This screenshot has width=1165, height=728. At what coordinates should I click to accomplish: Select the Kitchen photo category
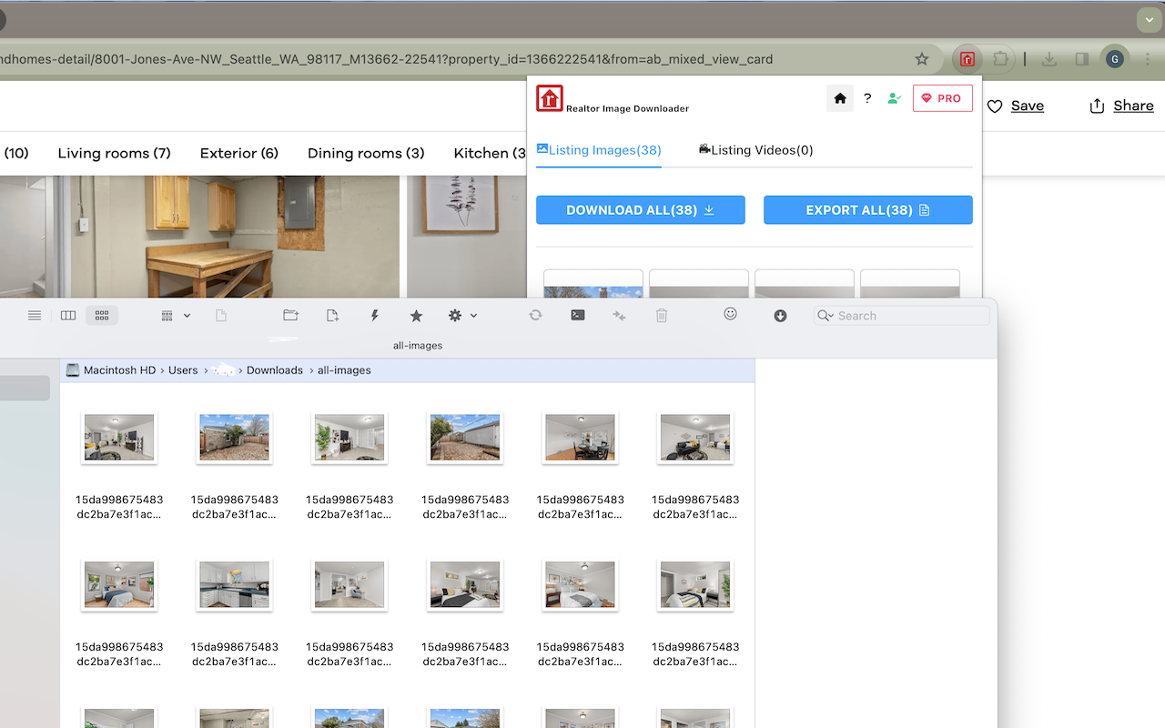pyautogui.click(x=490, y=153)
